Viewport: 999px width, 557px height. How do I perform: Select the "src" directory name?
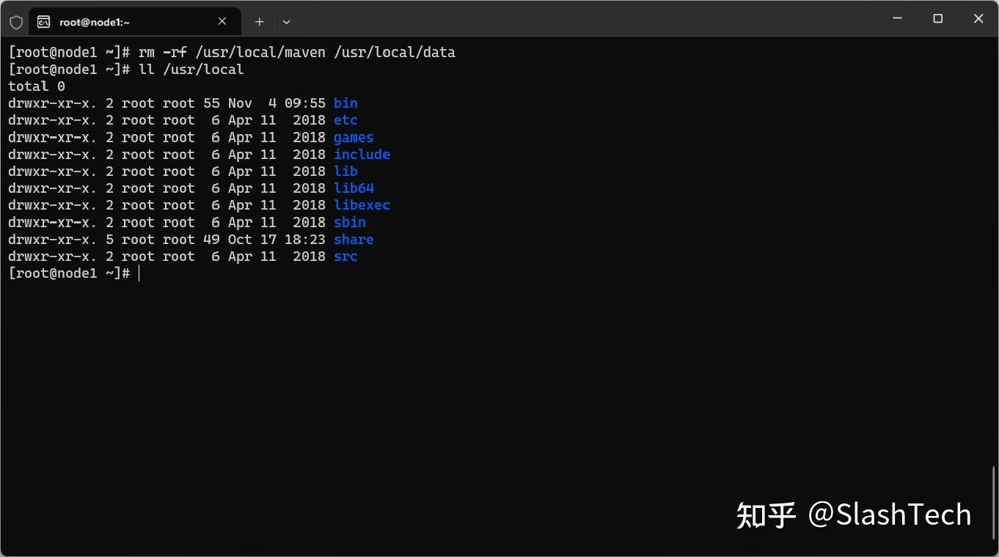coord(345,256)
